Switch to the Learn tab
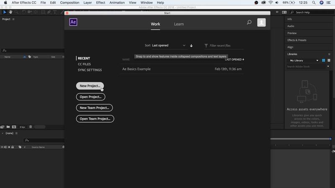335x188 pixels. [x=179, y=24]
